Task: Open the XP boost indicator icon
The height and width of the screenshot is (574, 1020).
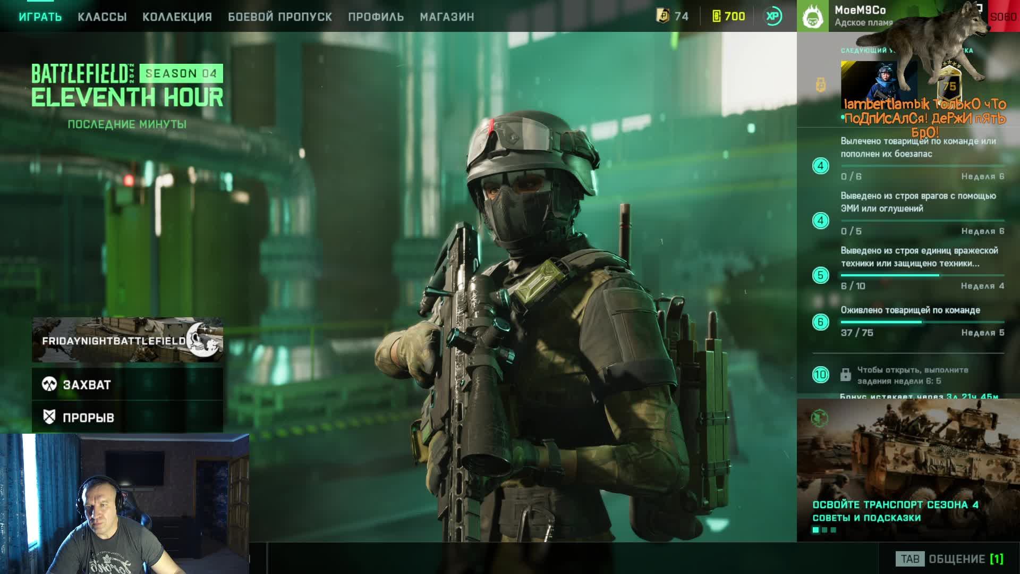Action: [x=775, y=16]
